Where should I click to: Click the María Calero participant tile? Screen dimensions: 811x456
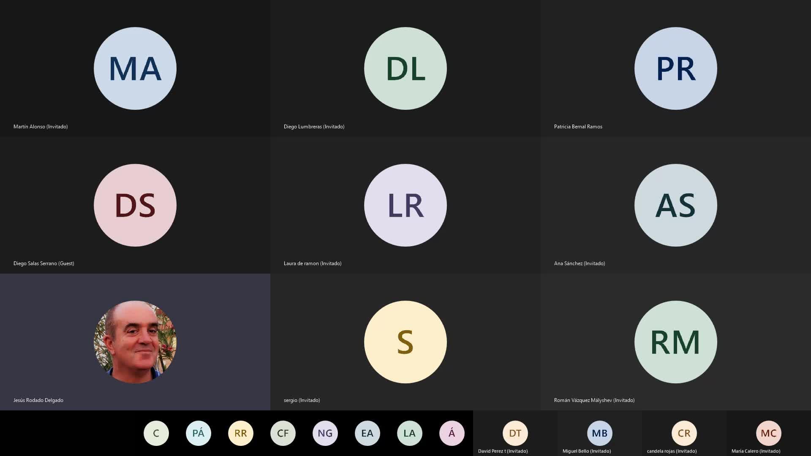click(769, 433)
